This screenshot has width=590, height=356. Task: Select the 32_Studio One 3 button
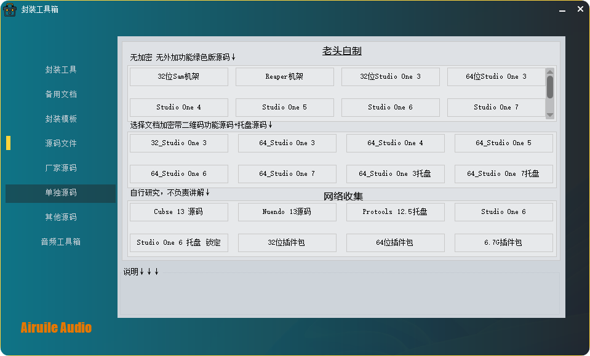[179, 143]
